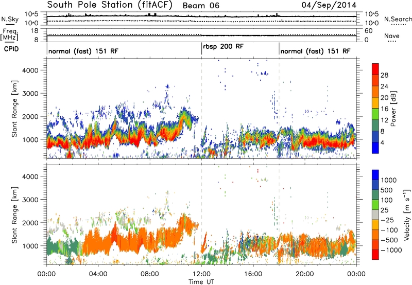Click the '20:00' time axis label
The image size is (412, 285).
(305, 274)
